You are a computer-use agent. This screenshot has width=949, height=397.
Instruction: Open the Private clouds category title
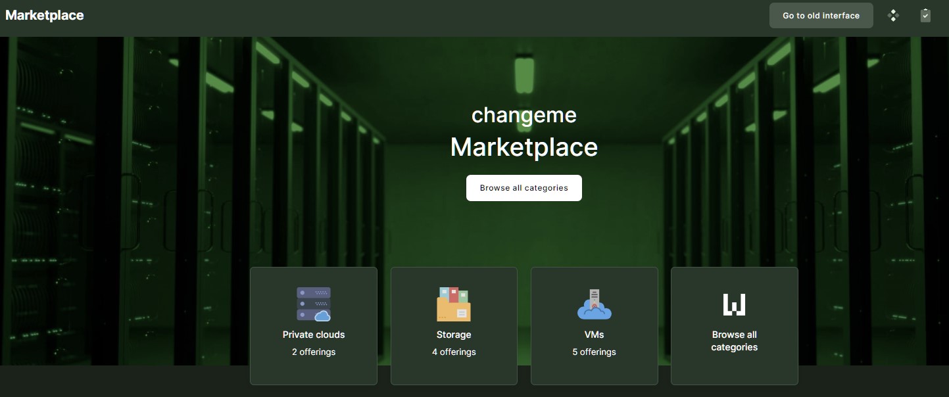tap(314, 335)
